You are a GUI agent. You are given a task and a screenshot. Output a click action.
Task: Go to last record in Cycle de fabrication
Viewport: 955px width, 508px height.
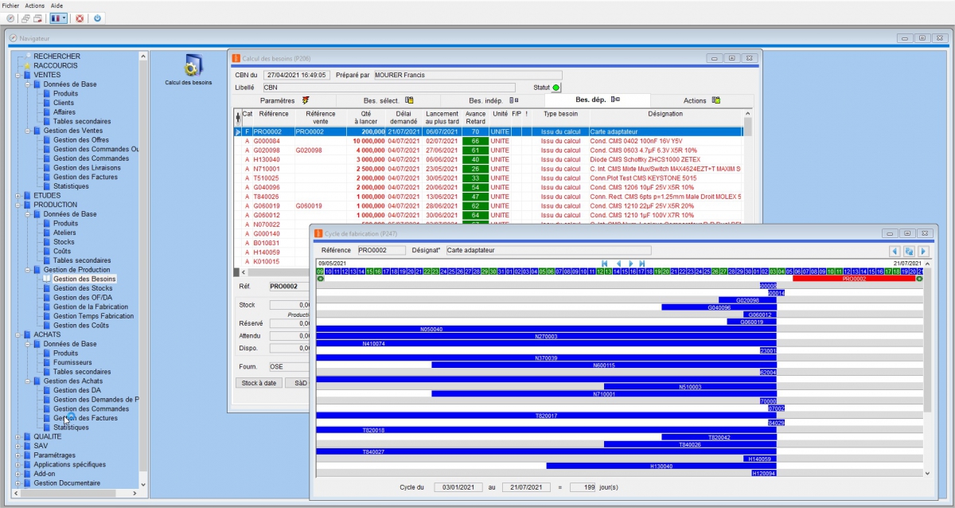tap(641, 263)
